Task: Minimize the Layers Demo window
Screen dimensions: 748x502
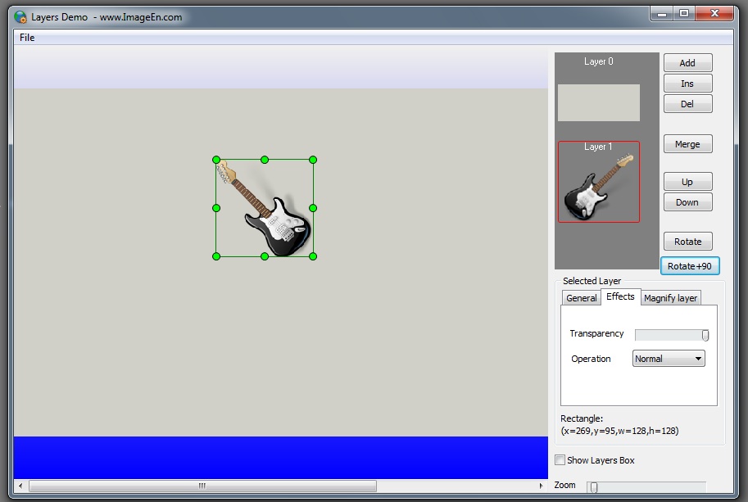Action: point(662,14)
